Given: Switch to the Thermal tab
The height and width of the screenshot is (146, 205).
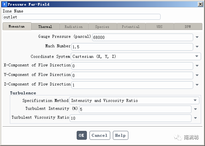Looking at the screenshot, I should click(x=45, y=27).
